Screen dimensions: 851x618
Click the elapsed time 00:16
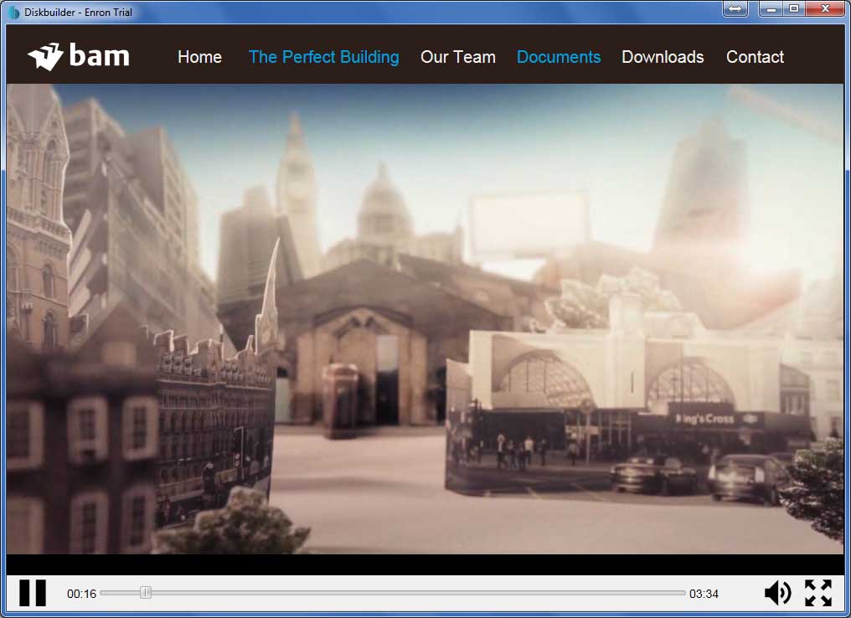tap(81, 594)
